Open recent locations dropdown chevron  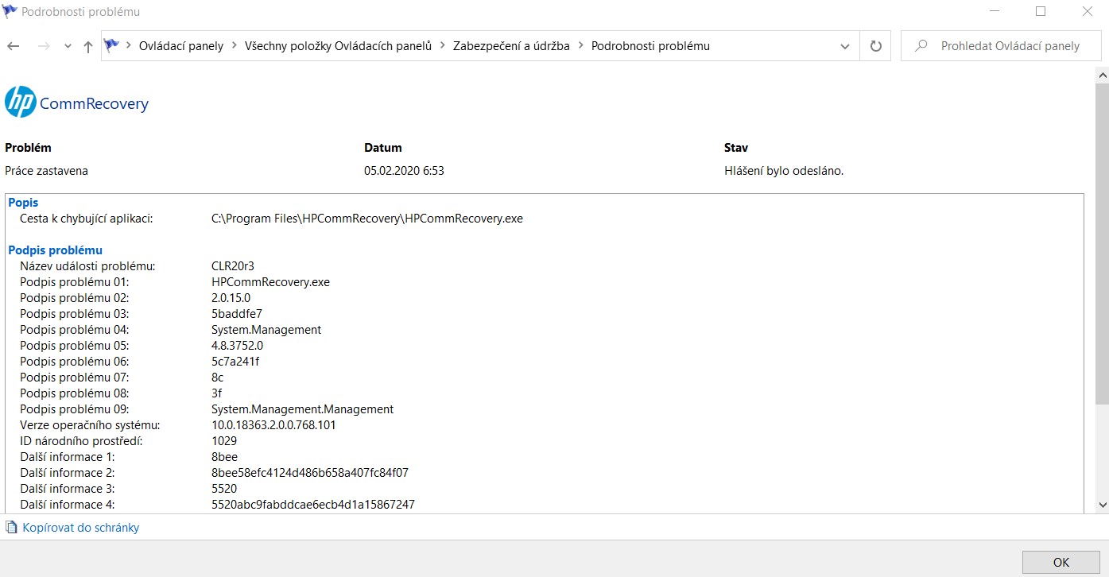68,46
